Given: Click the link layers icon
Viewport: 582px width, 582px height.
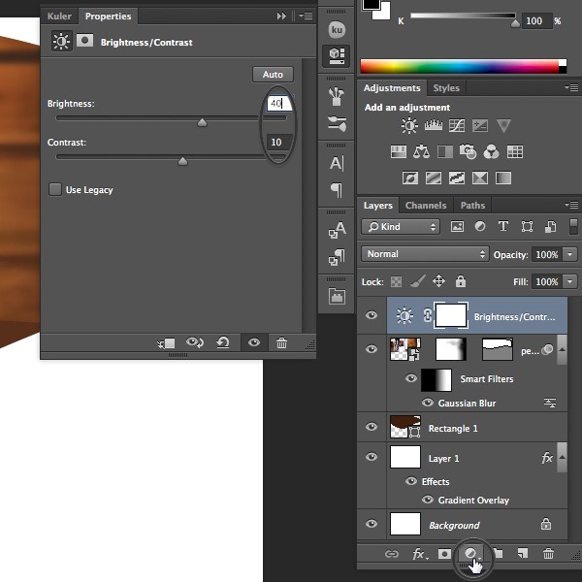Looking at the screenshot, I should coord(392,554).
